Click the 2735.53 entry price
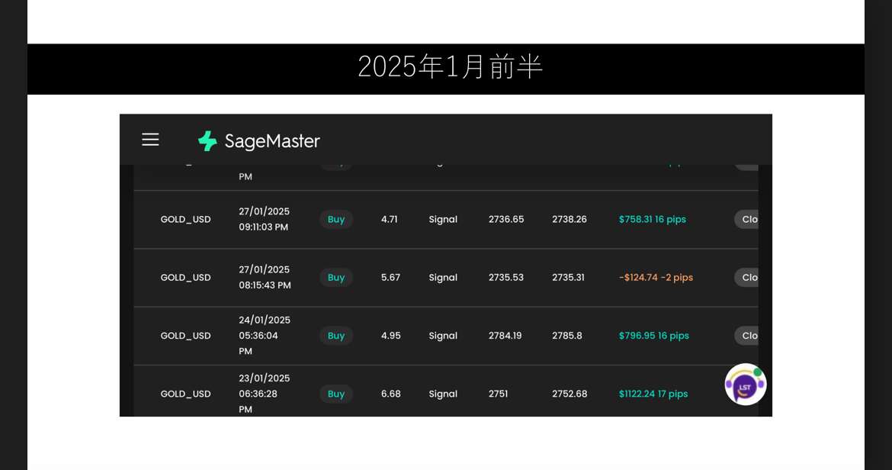892x470 pixels. [505, 278]
